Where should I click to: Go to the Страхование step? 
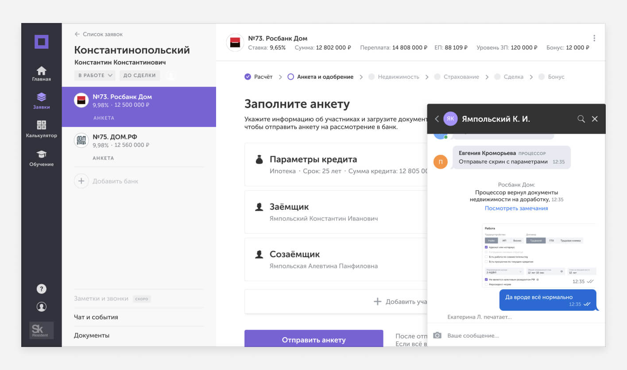457,77
